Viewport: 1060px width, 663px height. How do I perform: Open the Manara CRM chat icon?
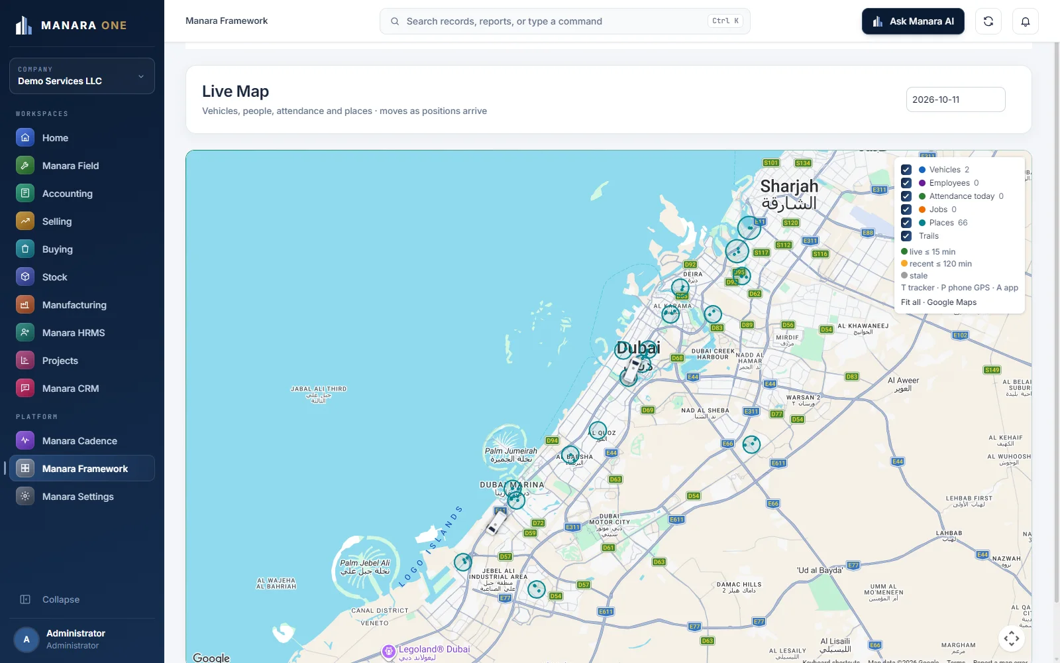[x=25, y=388]
